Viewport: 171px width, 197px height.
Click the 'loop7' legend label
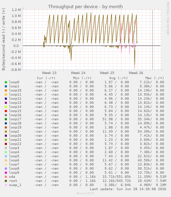tap(14, 164)
